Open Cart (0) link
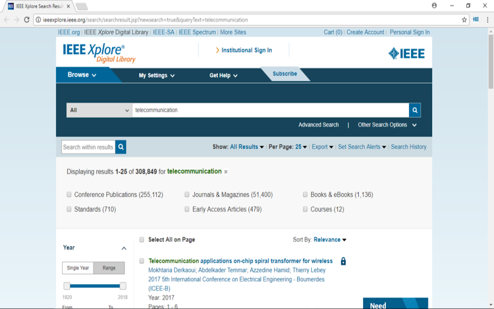 pyautogui.click(x=333, y=32)
